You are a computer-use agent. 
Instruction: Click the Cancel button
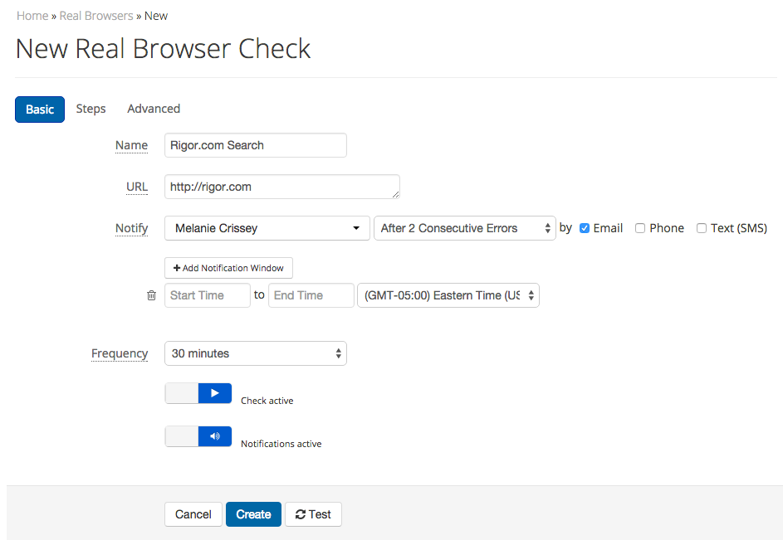(x=193, y=514)
